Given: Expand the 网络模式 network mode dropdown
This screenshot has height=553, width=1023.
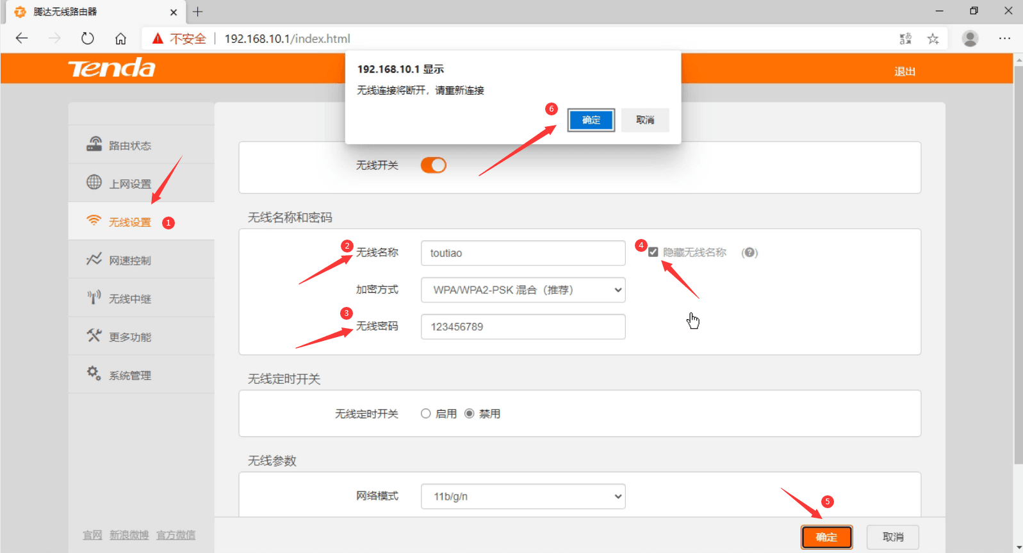Looking at the screenshot, I should pyautogui.click(x=523, y=497).
